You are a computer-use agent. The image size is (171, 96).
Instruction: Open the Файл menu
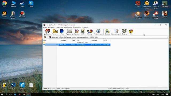tap(45, 28)
